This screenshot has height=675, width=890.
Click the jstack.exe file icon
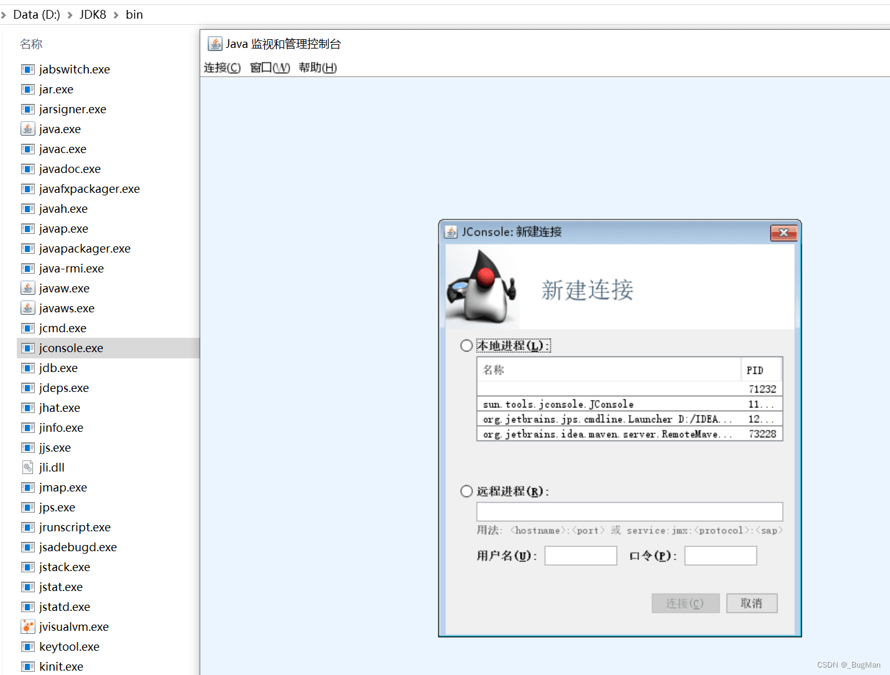pyautogui.click(x=28, y=567)
